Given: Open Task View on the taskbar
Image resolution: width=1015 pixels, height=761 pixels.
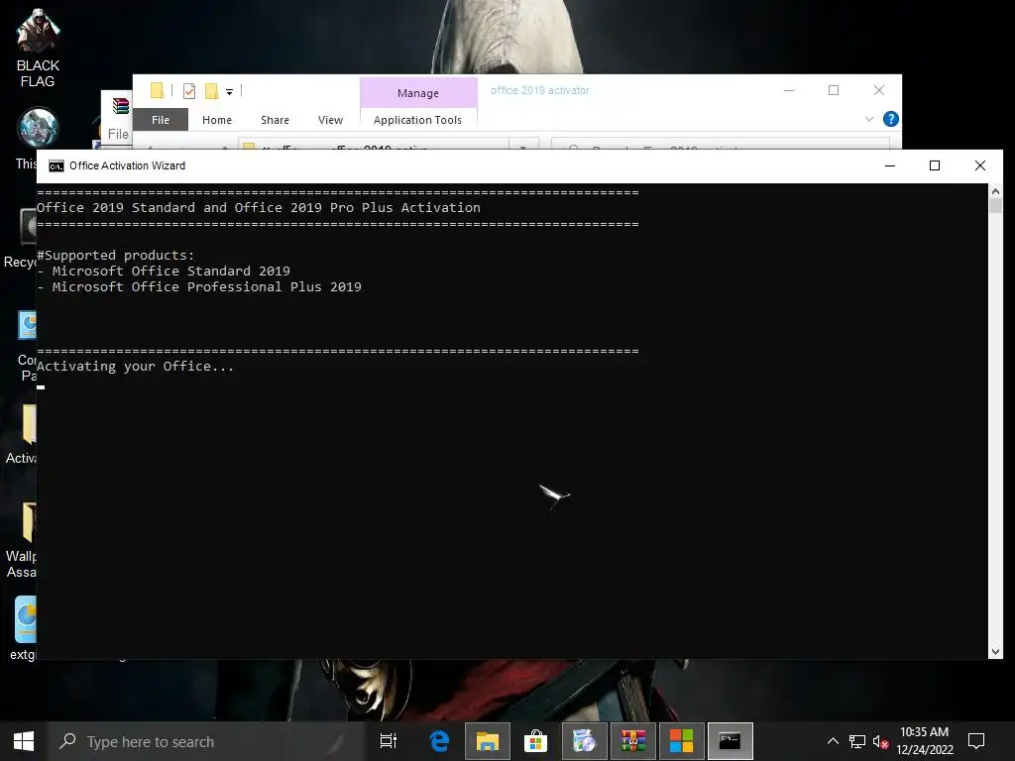Looking at the screenshot, I should (389, 741).
